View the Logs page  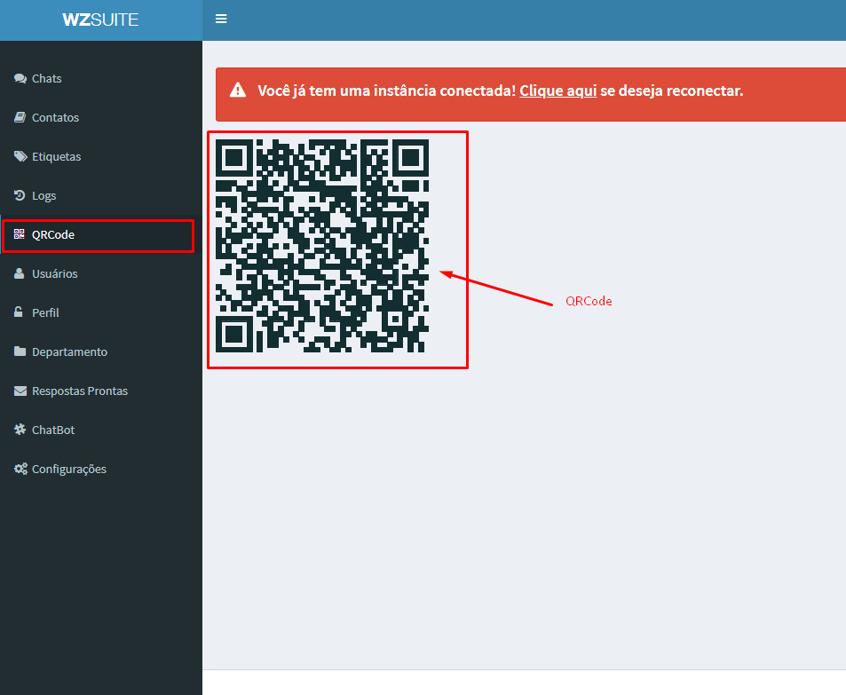point(101,195)
